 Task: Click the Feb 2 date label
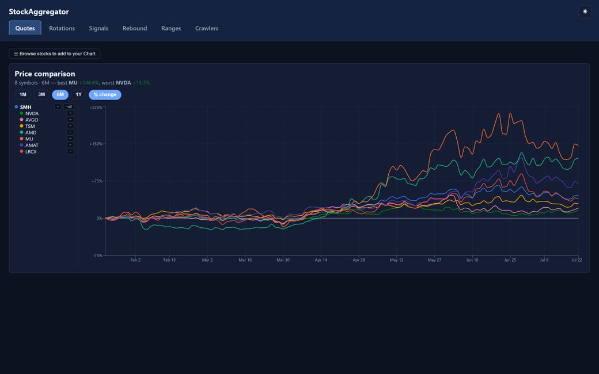(135, 260)
